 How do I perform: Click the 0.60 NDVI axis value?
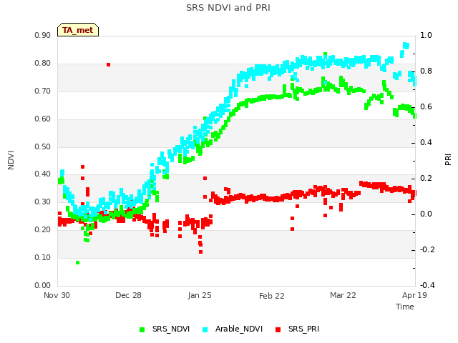coord(43,119)
